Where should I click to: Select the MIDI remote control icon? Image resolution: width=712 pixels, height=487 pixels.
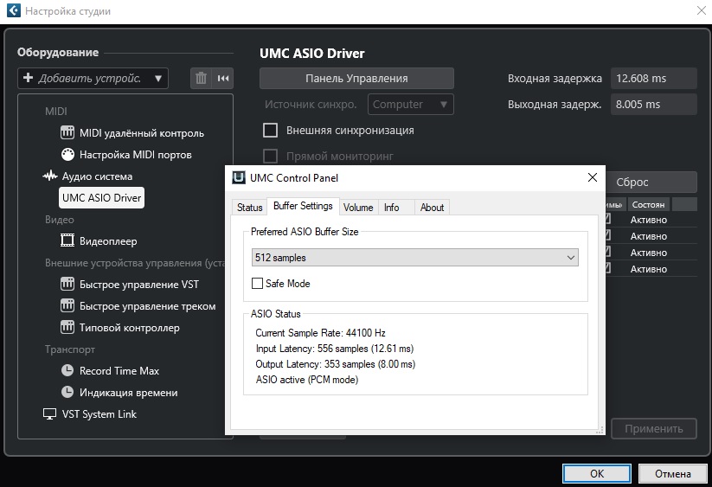pos(68,133)
